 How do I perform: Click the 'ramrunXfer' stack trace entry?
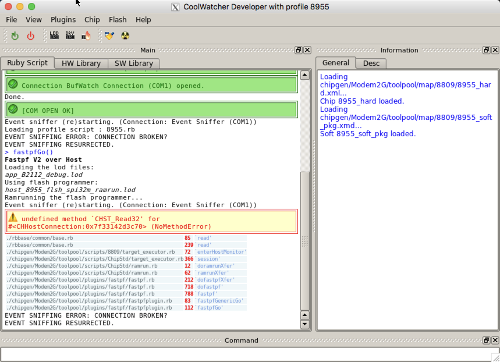click(212, 273)
